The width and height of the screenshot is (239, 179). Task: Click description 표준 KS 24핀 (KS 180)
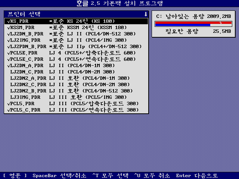point(82,21)
